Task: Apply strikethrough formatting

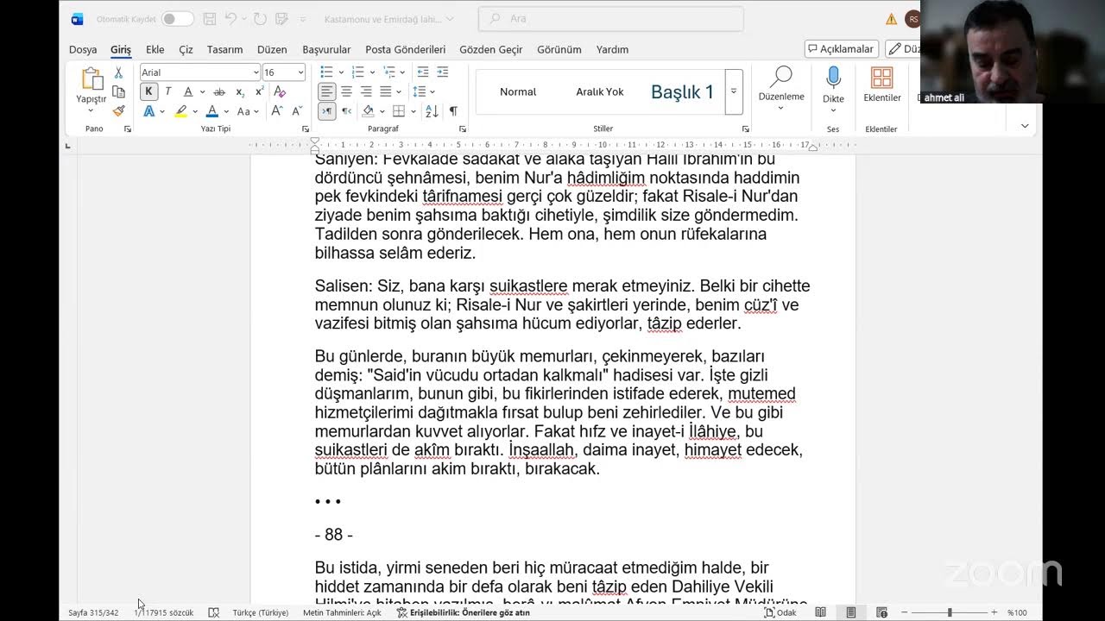Action: pyautogui.click(x=219, y=91)
